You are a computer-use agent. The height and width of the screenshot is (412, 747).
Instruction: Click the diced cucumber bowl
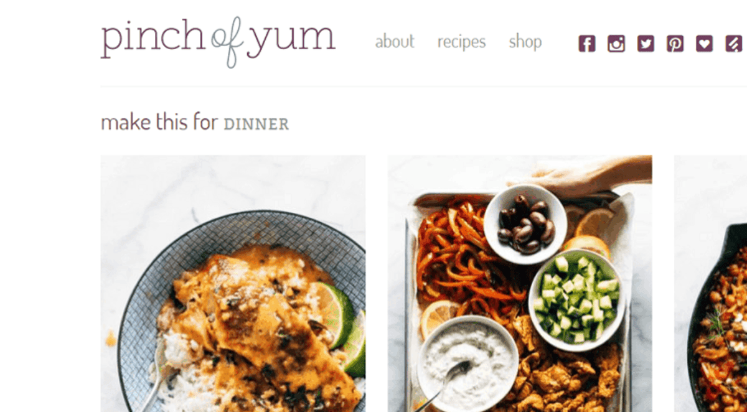[x=577, y=300]
